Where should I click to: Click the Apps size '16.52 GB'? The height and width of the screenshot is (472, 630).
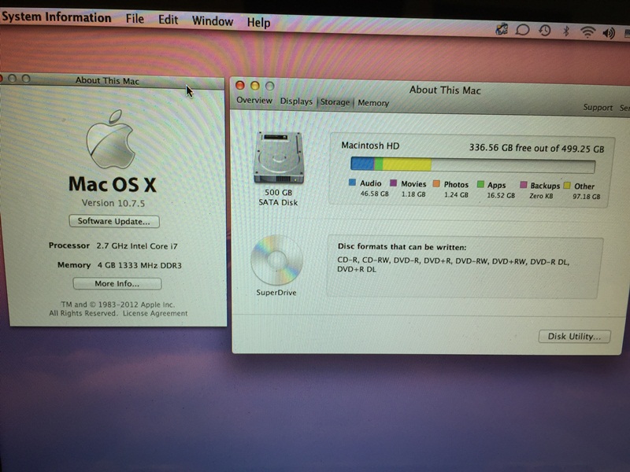(x=501, y=195)
